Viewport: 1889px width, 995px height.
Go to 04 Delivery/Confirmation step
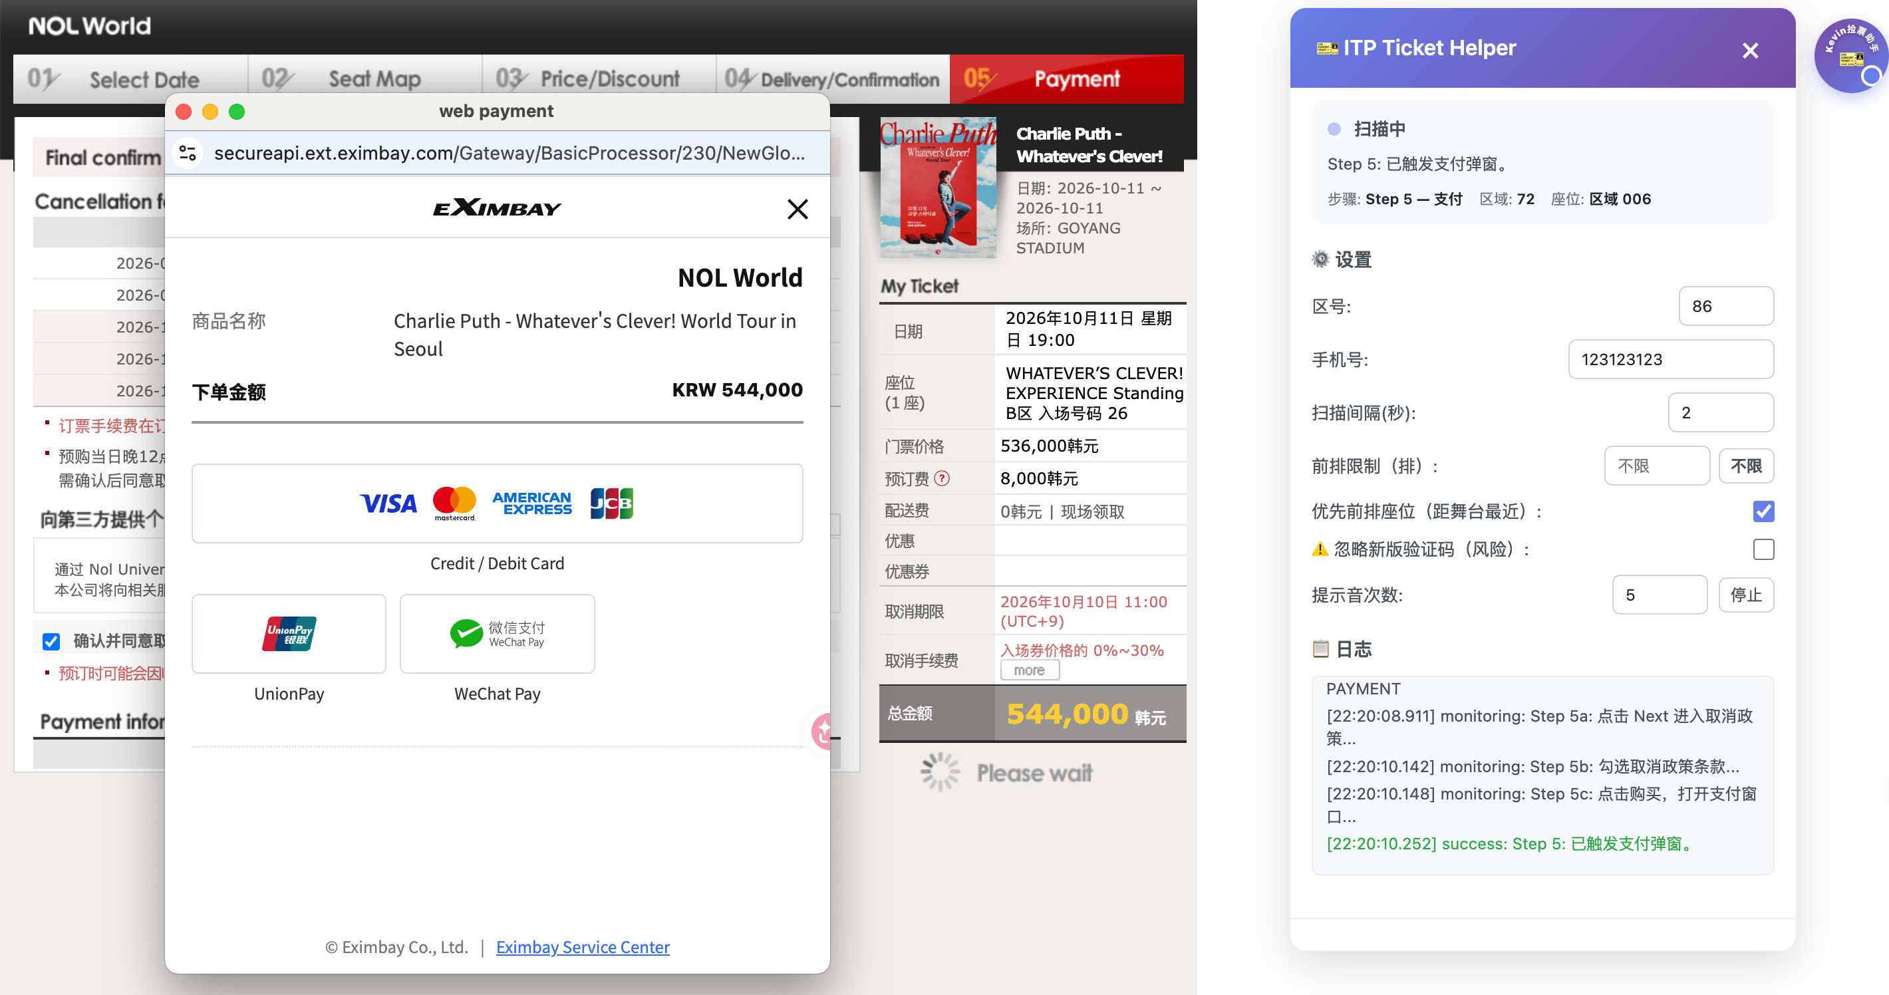point(833,78)
